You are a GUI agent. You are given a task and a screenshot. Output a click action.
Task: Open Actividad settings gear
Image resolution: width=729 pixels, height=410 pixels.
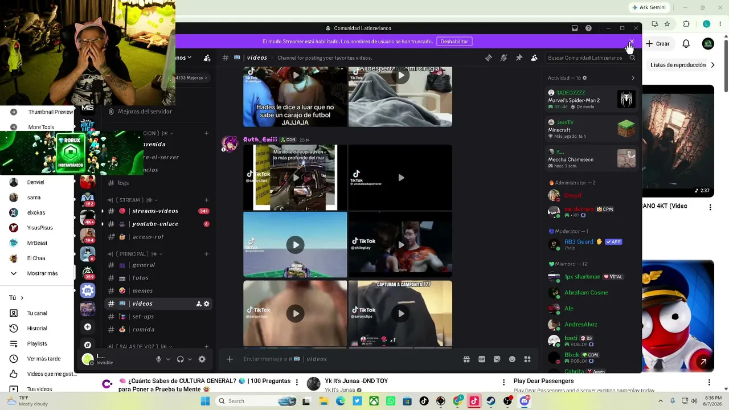click(x=584, y=78)
